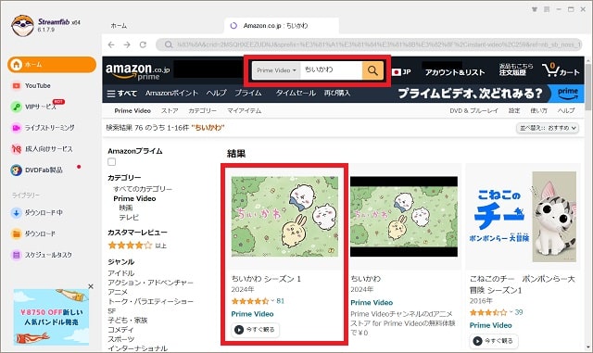593x353 pixels.
Task: Open DVD & ブルーレイ link
Action: click(x=473, y=111)
